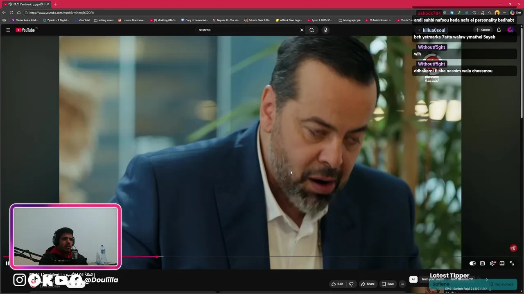Switch player to theater mode
Viewport: 524px width, 294px height.
coord(502,263)
